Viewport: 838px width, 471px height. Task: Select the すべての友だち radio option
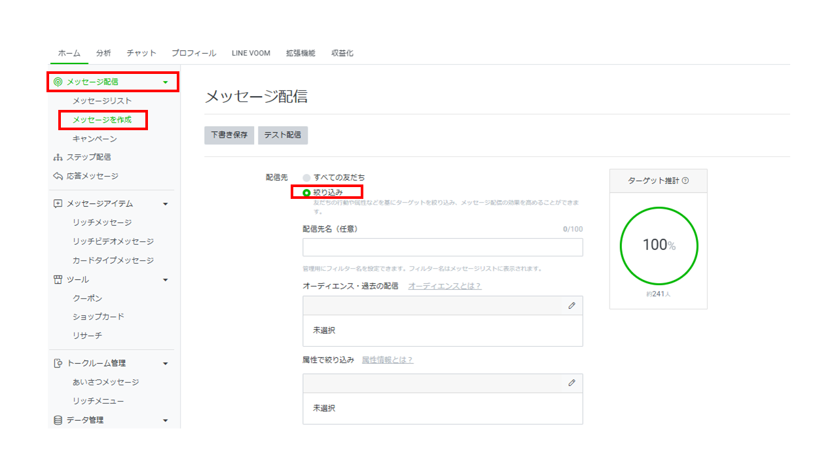[x=306, y=177]
